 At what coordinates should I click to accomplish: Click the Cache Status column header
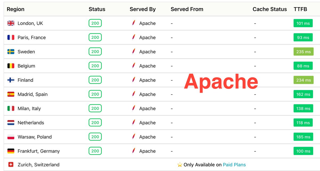pos(270,9)
